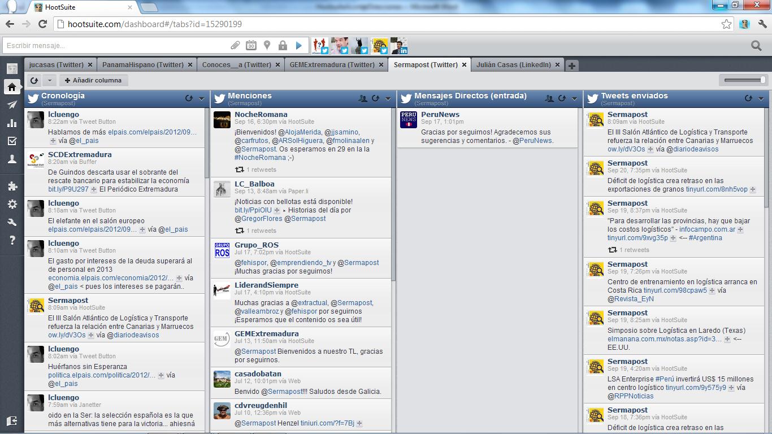Toggle the second Twitter profile avatar
The image size is (772, 434).
[340, 46]
